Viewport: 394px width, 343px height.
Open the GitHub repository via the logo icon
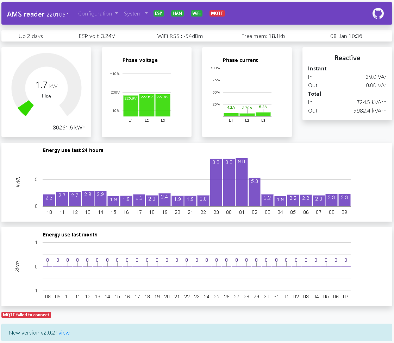tap(378, 13)
